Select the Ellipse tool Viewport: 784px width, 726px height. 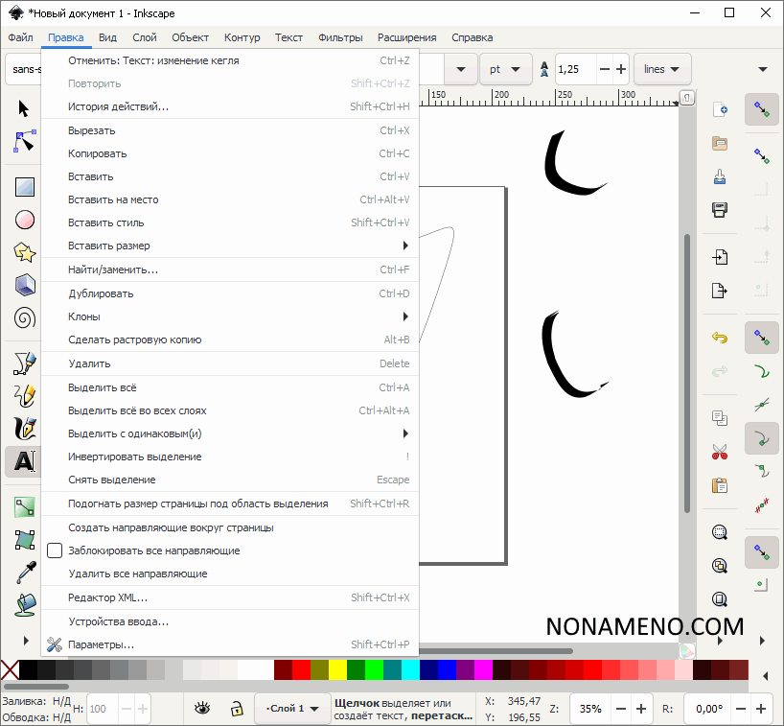[x=25, y=220]
